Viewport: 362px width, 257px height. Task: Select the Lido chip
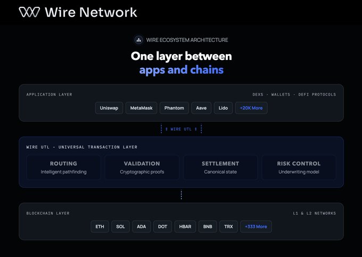tap(223, 108)
